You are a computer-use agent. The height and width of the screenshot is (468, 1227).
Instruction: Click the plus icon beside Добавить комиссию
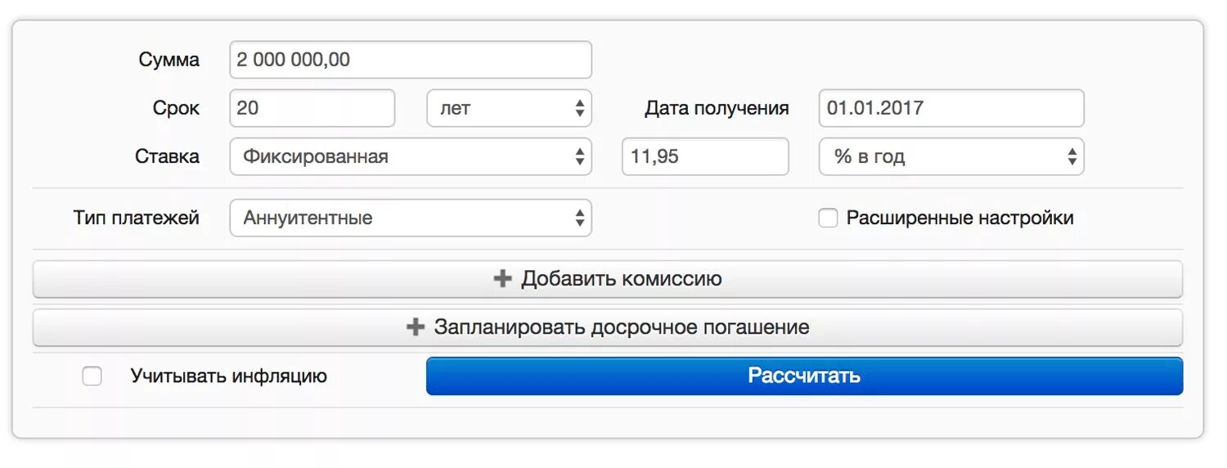pos(502,279)
